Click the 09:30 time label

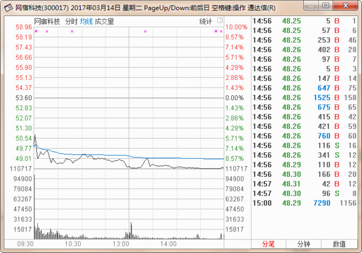(x=25, y=244)
